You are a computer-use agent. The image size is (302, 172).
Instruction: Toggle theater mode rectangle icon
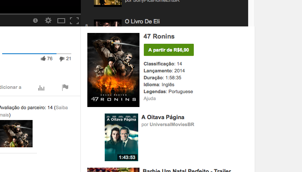[x=61, y=21]
